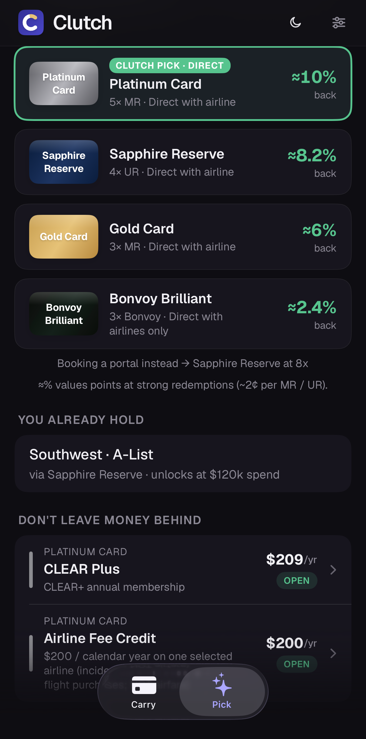Tap the Platinum Card thumbnail image

64,84
